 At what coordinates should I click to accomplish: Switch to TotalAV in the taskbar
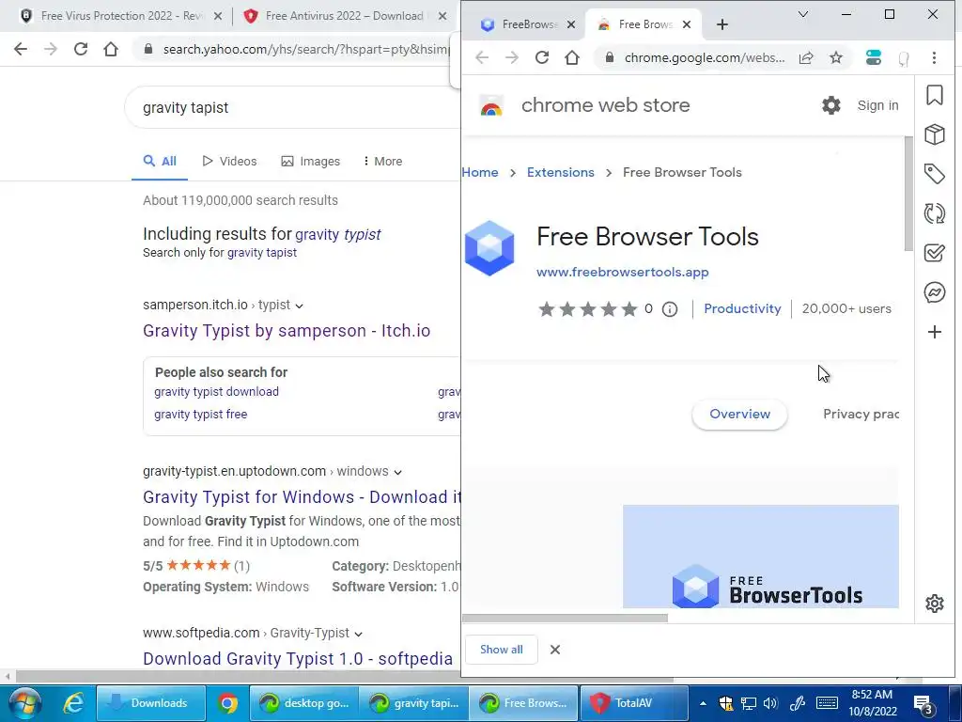[633, 703]
